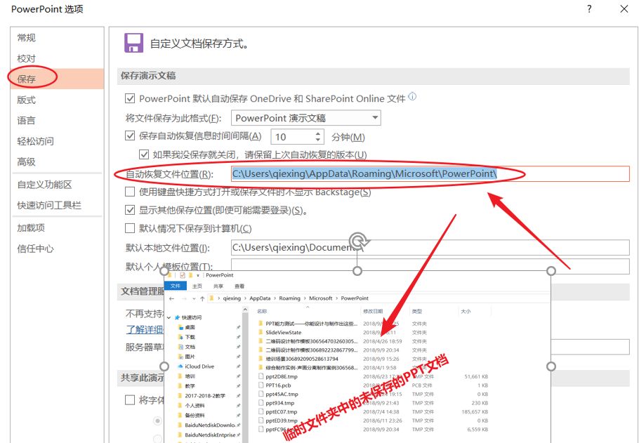Select the ppt934.tmp file row

[374, 403]
